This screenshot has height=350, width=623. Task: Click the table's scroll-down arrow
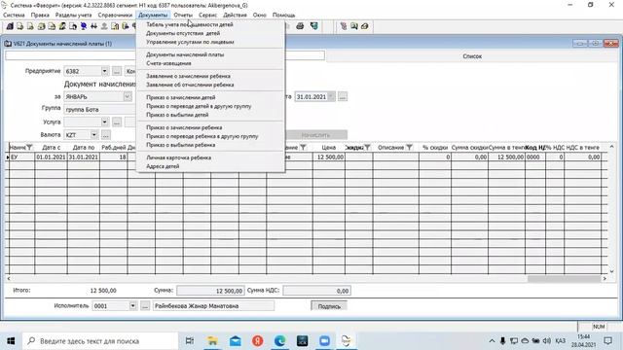pyautogui.click(x=612, y=271)
